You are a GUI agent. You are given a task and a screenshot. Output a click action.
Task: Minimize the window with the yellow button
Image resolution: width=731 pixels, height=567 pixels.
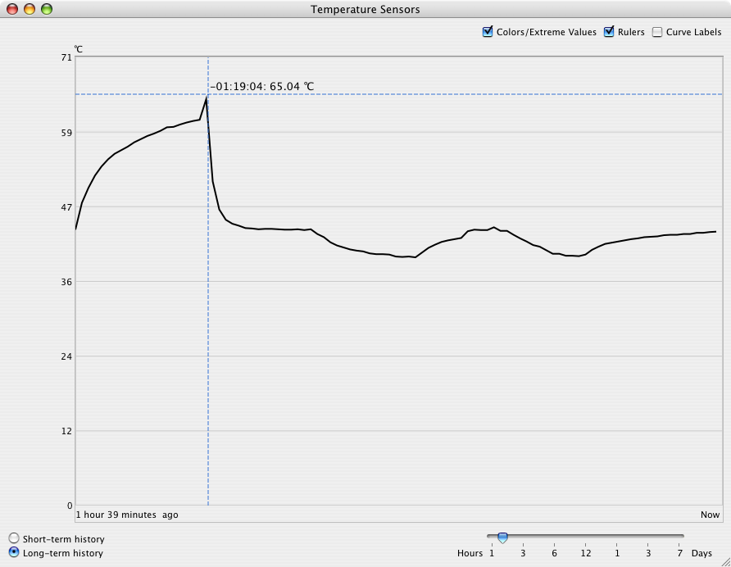coord(30,10)
